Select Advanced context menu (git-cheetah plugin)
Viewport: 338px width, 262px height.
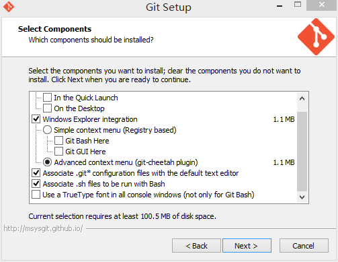coord(47,162)
